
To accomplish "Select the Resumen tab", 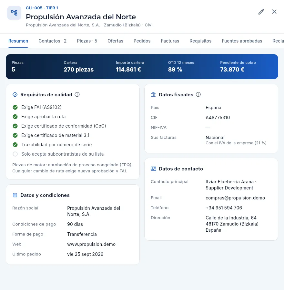I will coord(18,41).
